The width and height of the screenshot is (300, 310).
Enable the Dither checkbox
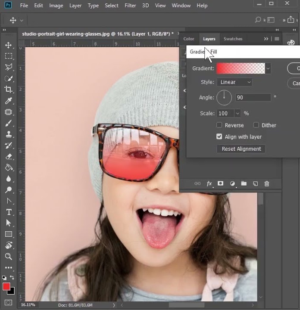click(x=256, y=125)
